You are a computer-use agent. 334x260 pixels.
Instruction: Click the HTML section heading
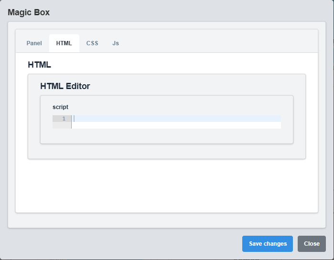point(39,64)
